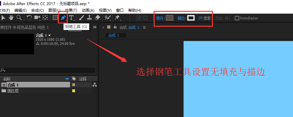Select the 合成 1 breadcrumb tab in viewer

tap(116, 35)
